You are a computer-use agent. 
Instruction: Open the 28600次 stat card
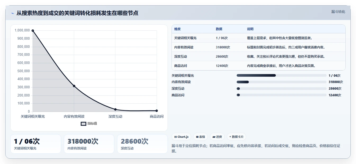click(x=142, y=144)
